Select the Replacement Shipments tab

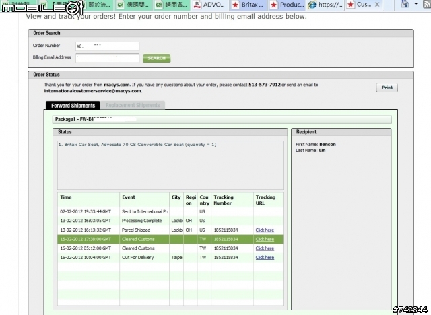click(x=133, y=105)
